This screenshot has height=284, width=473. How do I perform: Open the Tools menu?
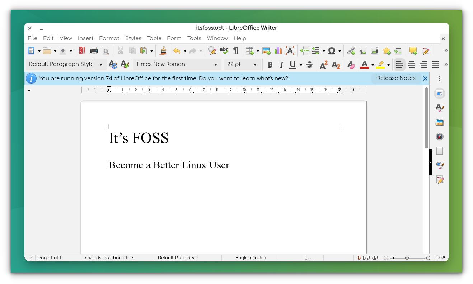pyautogui.click(x=194, y=38)
